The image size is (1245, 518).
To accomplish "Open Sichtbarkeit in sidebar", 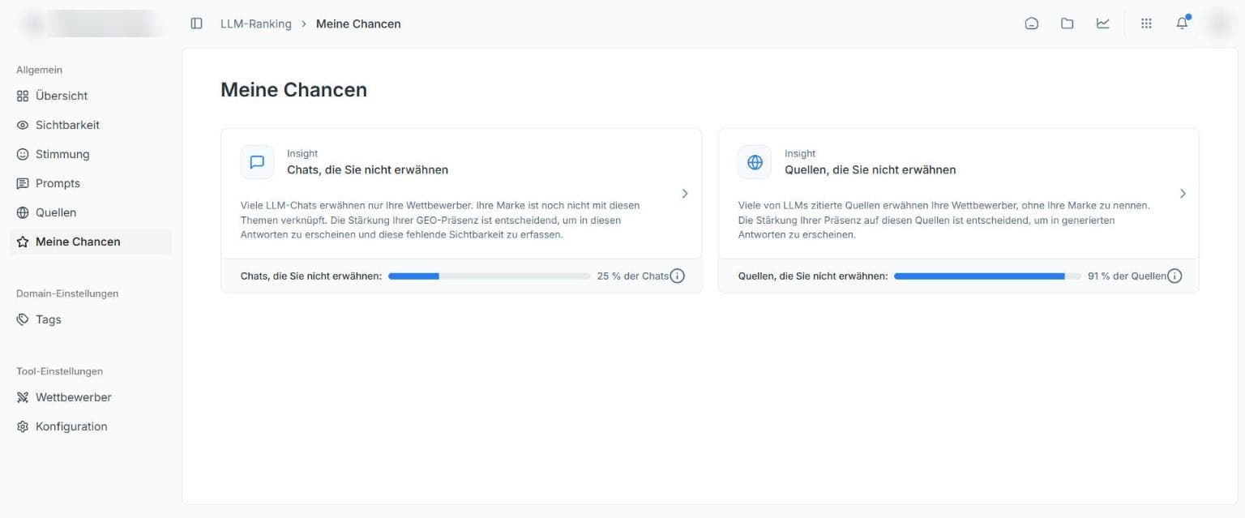I will pos(91,125).
